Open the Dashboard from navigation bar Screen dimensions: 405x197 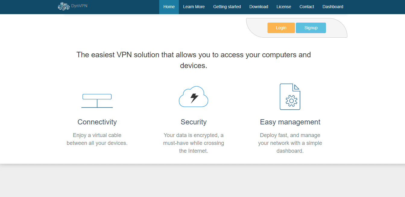[333, 7]
